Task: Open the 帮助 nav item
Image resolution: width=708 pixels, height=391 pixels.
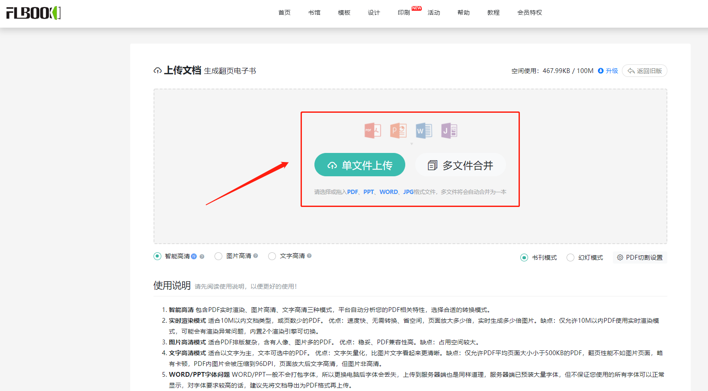Action: (x=464, y=13)
